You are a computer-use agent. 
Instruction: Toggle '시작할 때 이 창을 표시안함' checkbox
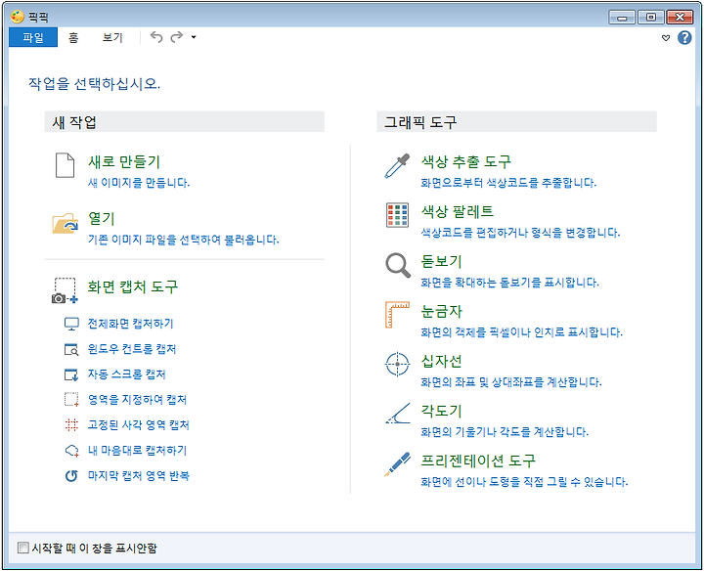pos(22,548)
